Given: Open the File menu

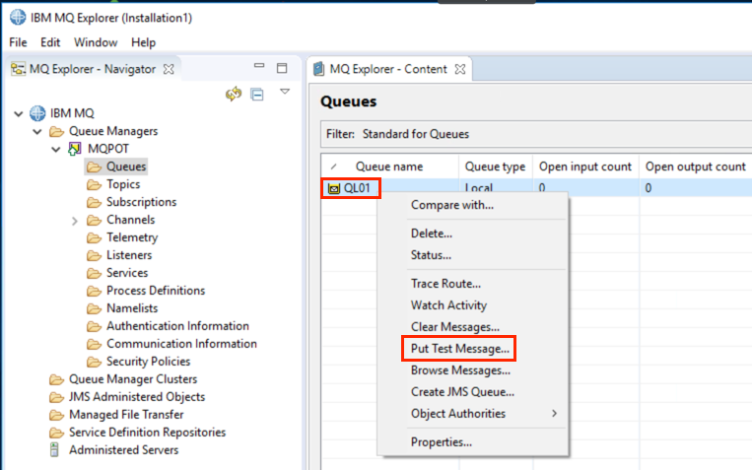Looking at the screenshot, I should point(18,42).
